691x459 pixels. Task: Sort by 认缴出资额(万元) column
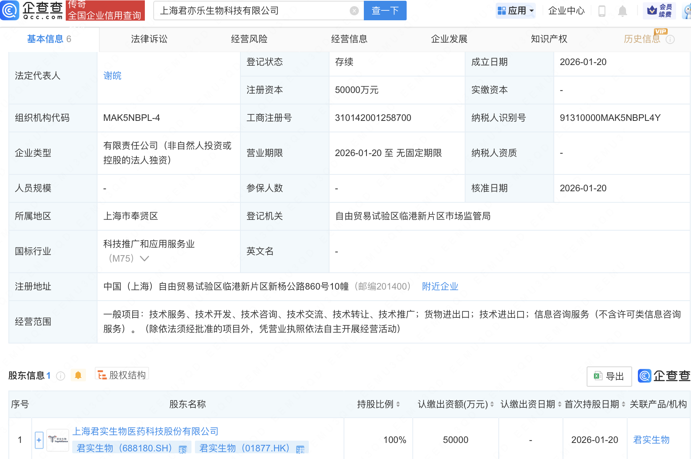(x=492, y=404)
